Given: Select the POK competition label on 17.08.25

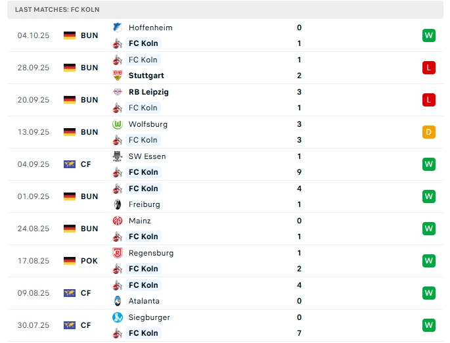Looking at the screenshot, I should (89, 261).
